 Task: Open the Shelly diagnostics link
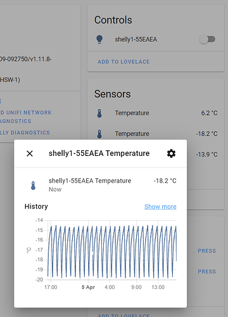[x=25, y=133]
